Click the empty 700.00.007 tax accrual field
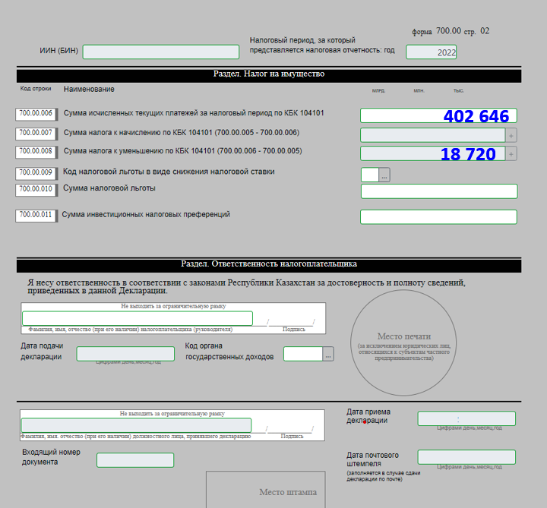 pos(432,135)
